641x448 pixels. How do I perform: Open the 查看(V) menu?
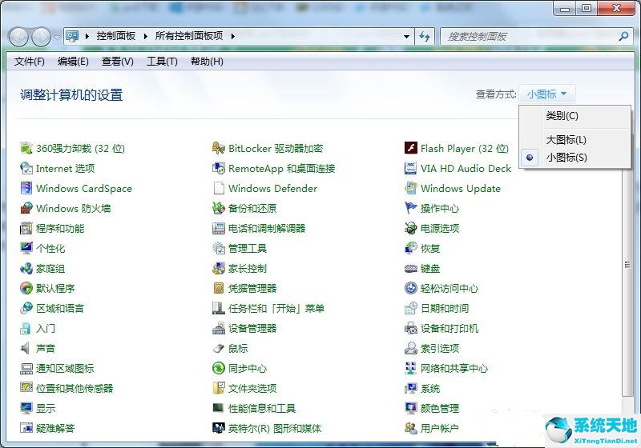pyautogui.click(x=118, y=62)
